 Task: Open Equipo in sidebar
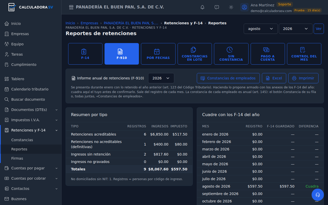pyautogui.click(x=31, y=44)
